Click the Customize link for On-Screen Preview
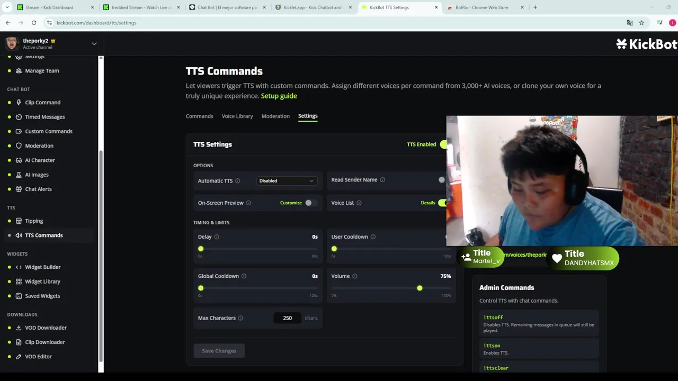The image size is (678, 381). 291,203
